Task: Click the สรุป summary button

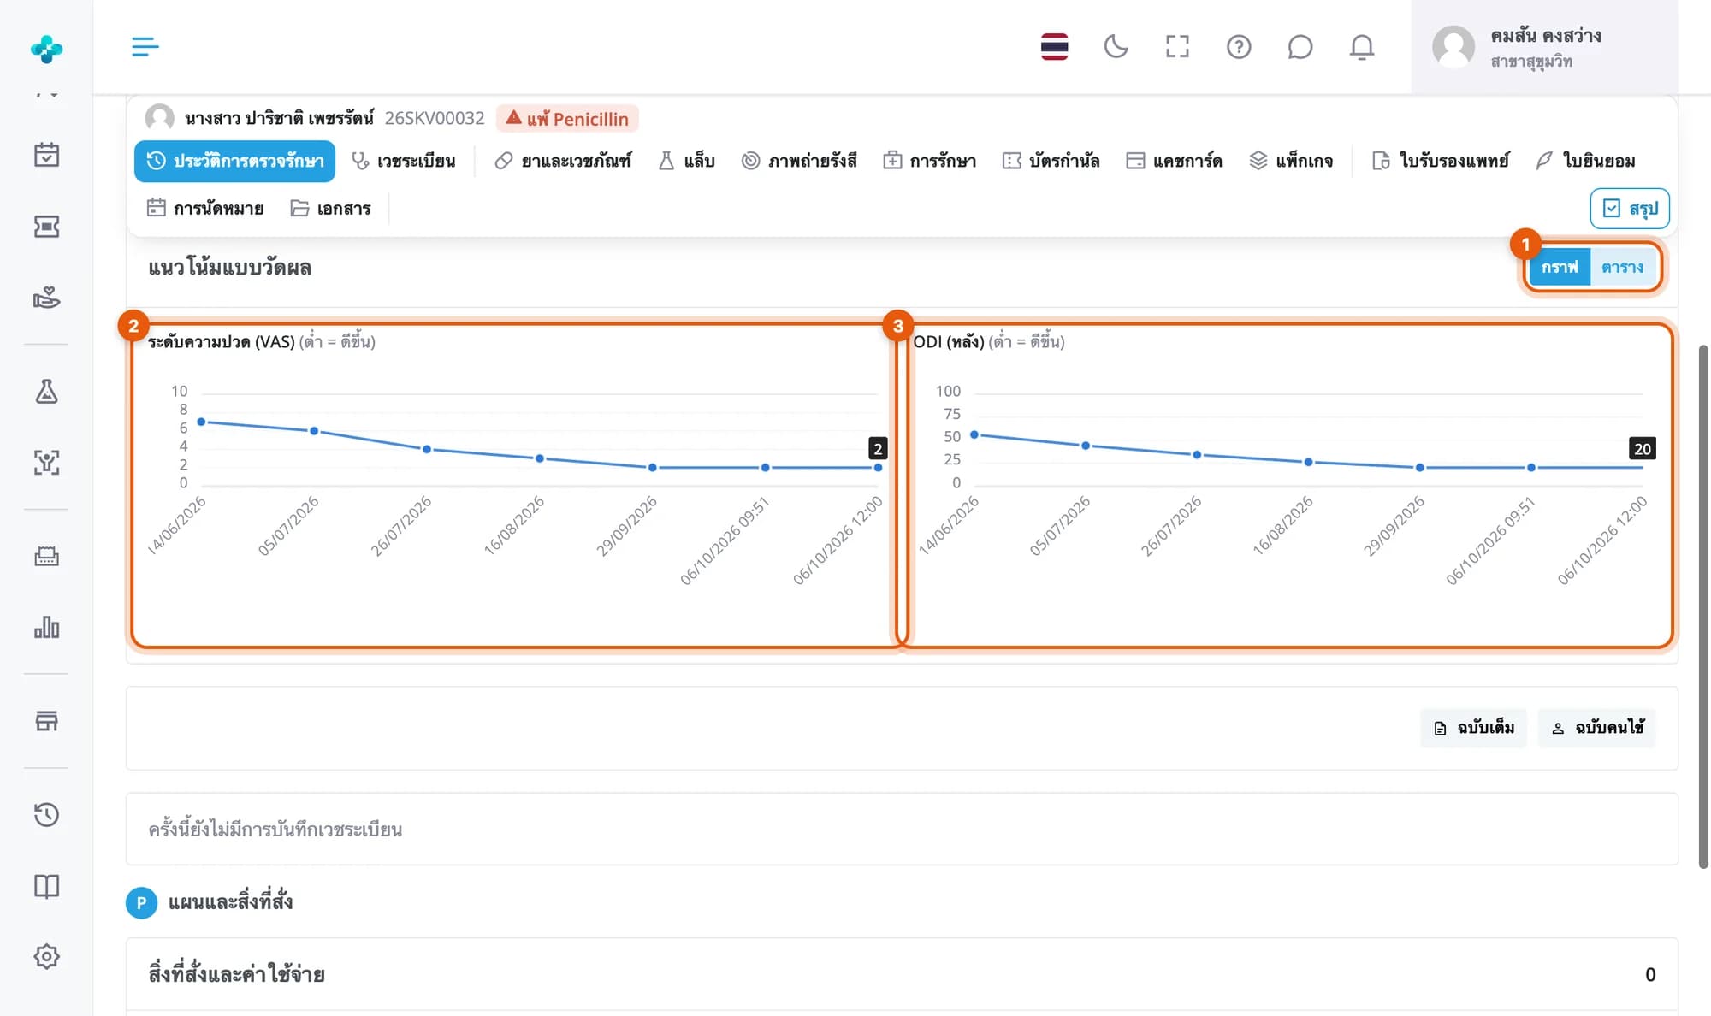Action: click(x=1630, y=209)
